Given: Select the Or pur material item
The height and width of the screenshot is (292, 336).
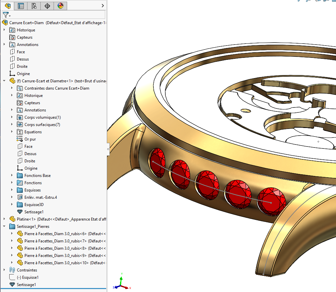Looking at the screenshot, I should coord(30,139).
